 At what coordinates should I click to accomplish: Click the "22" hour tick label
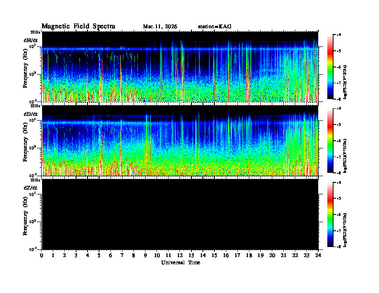tap(295, 256)
